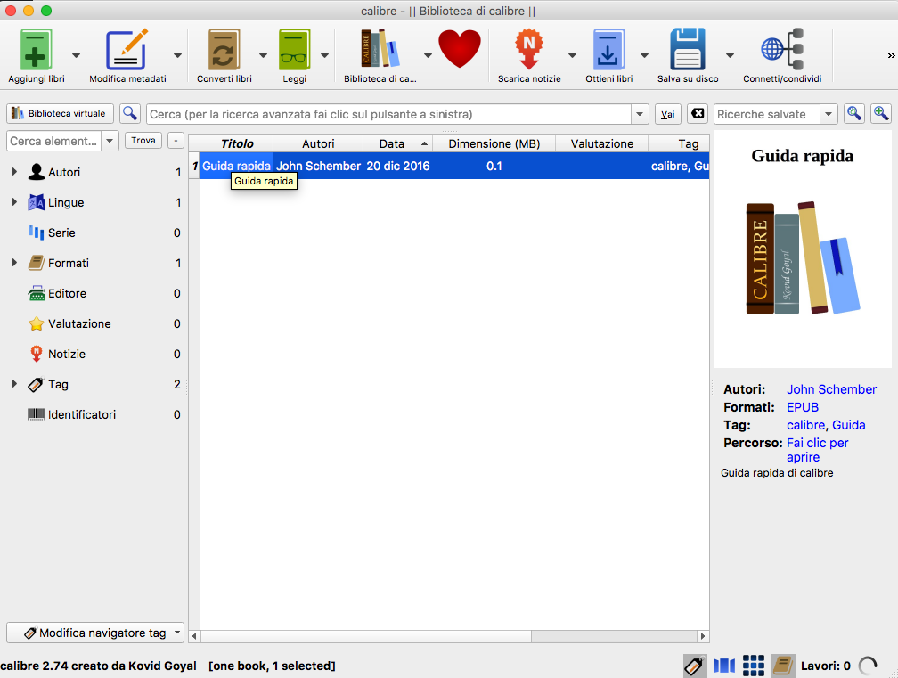Image resolution: width=898 pixels, height=678 pixels.
Task: Click the Aggiungi libri icon
Action: (36, 50)
